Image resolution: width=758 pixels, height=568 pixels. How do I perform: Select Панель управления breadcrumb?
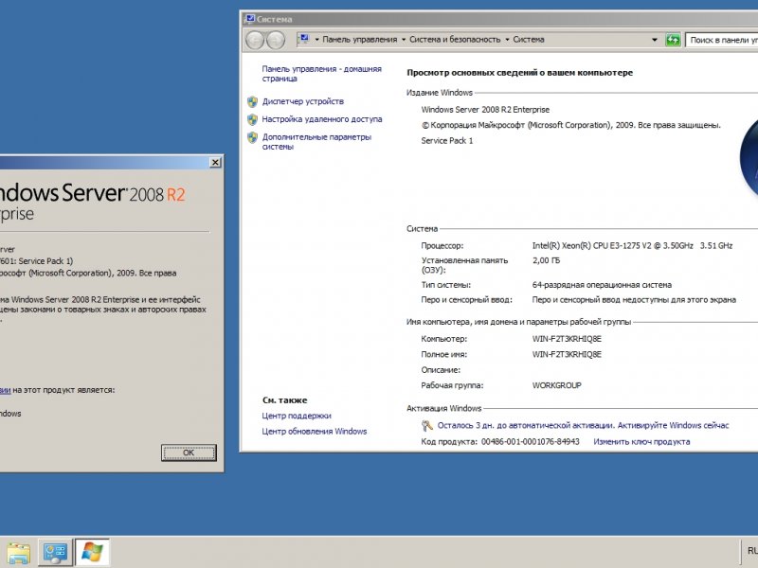(360, 40)
